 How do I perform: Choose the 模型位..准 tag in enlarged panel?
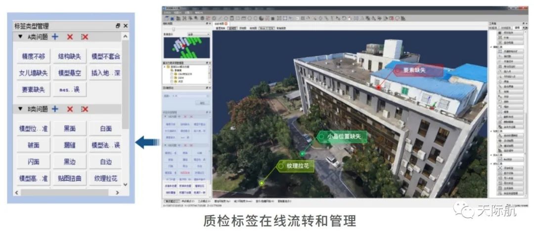coord(34,128)
